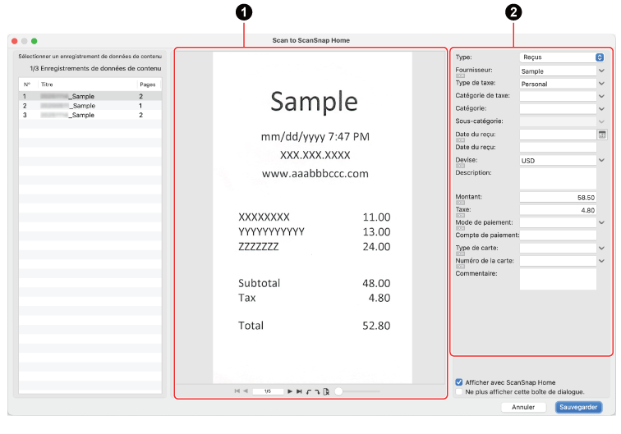Rotate the scanned image clockwise
The height and width of the screenshot is (434, 621).
point(317,392)
